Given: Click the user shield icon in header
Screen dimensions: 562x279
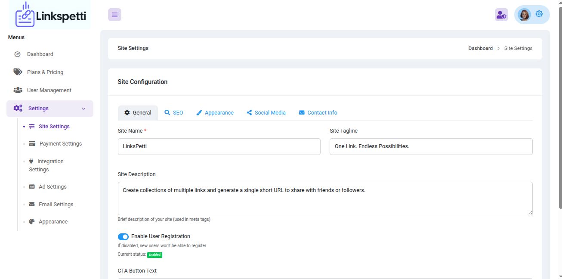Looking at the screenshot, I should pos(501,15).
